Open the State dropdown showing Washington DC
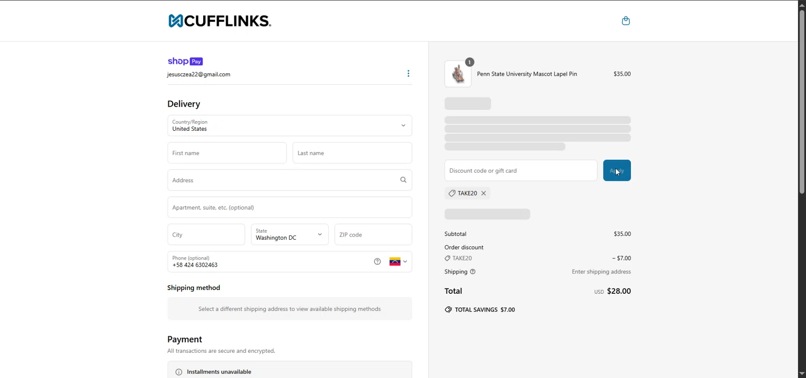 point(290,235)
